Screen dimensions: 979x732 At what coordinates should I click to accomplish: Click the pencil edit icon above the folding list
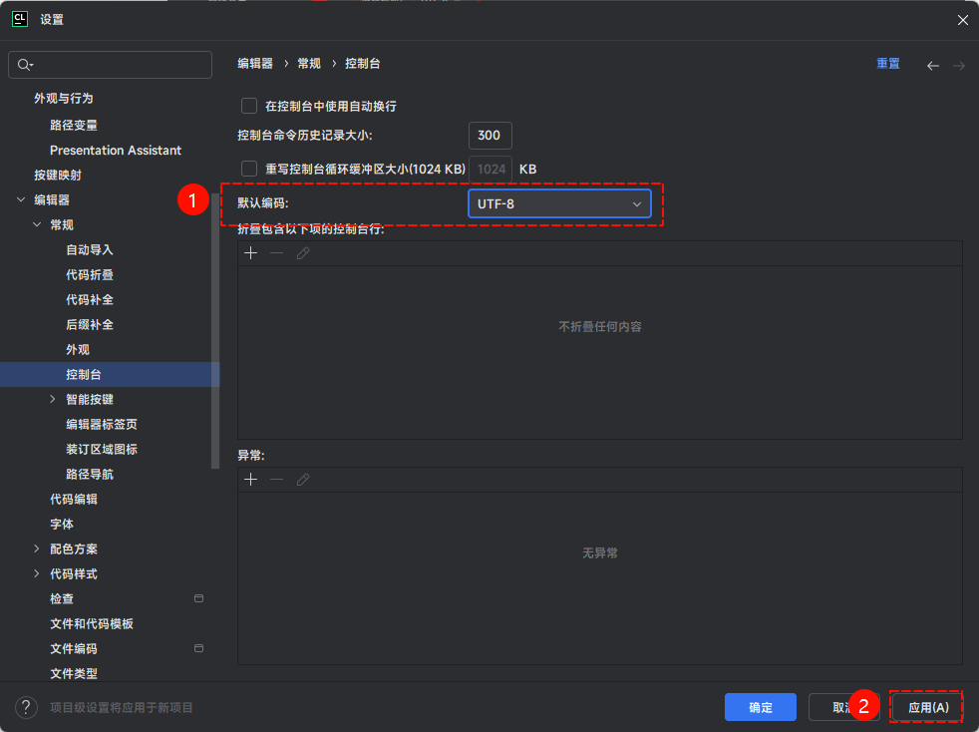coord(302,254)
